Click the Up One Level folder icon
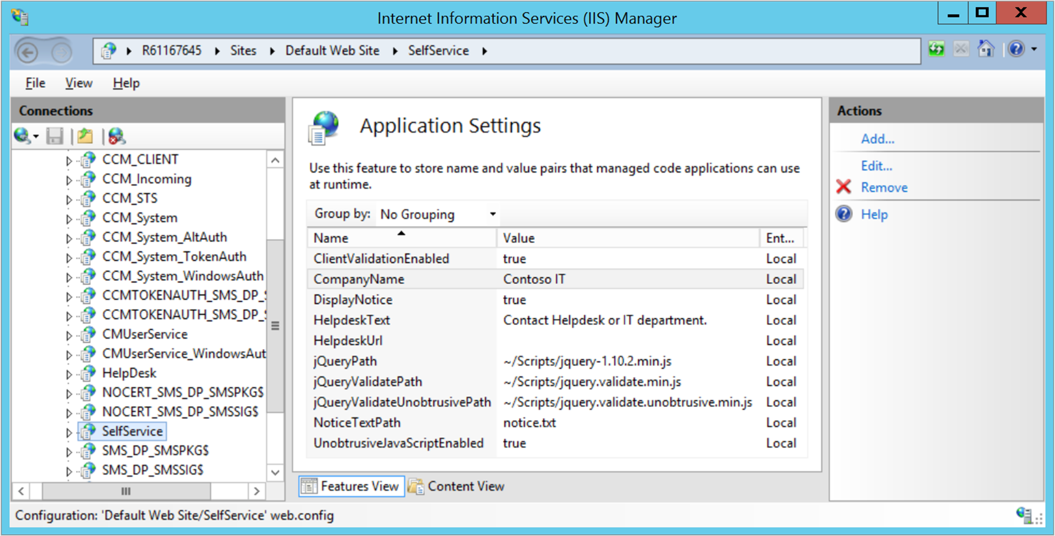Screen dimensions: 1055x536 [85, 136]
